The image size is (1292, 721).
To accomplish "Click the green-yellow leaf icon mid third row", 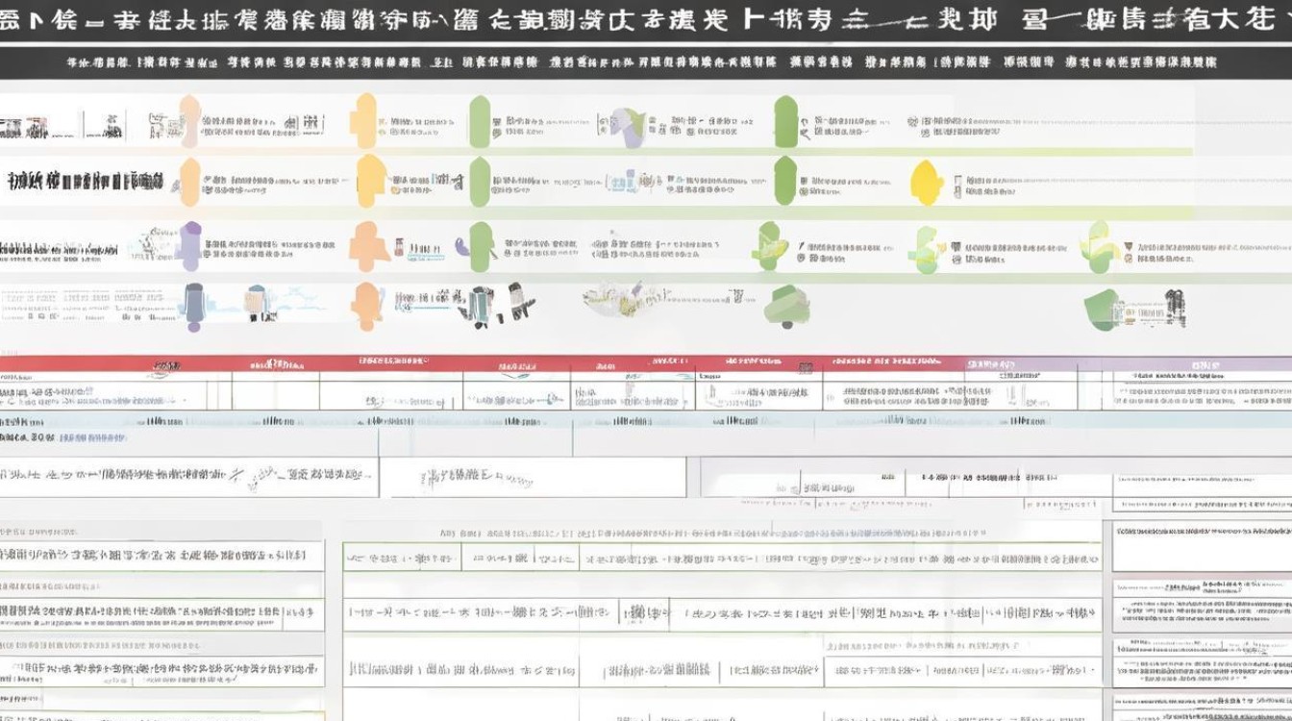I will (769, 244).
